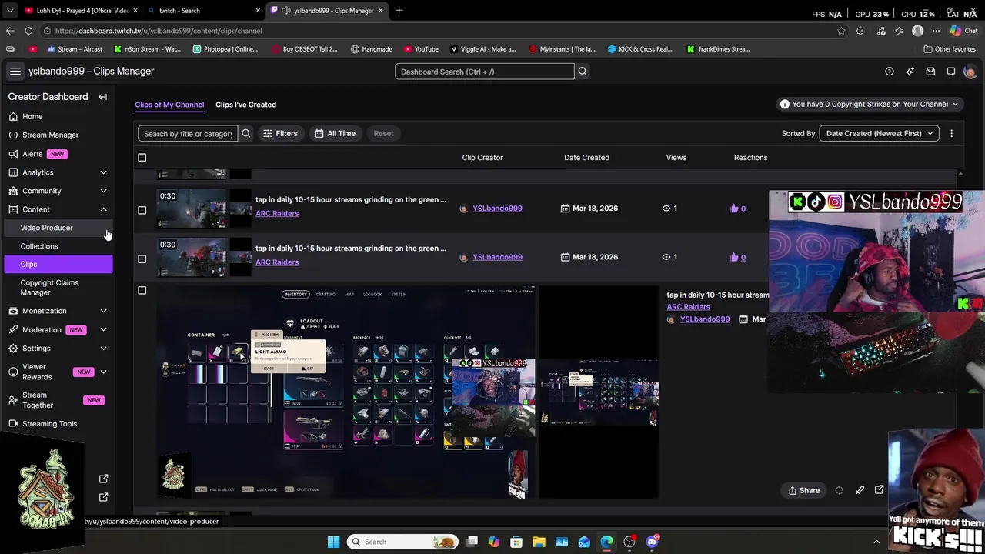Image resolution: width=985 pixels, height=554 pixels.
Task: Open Copyright Claims Manager
Action: point(49,287)
